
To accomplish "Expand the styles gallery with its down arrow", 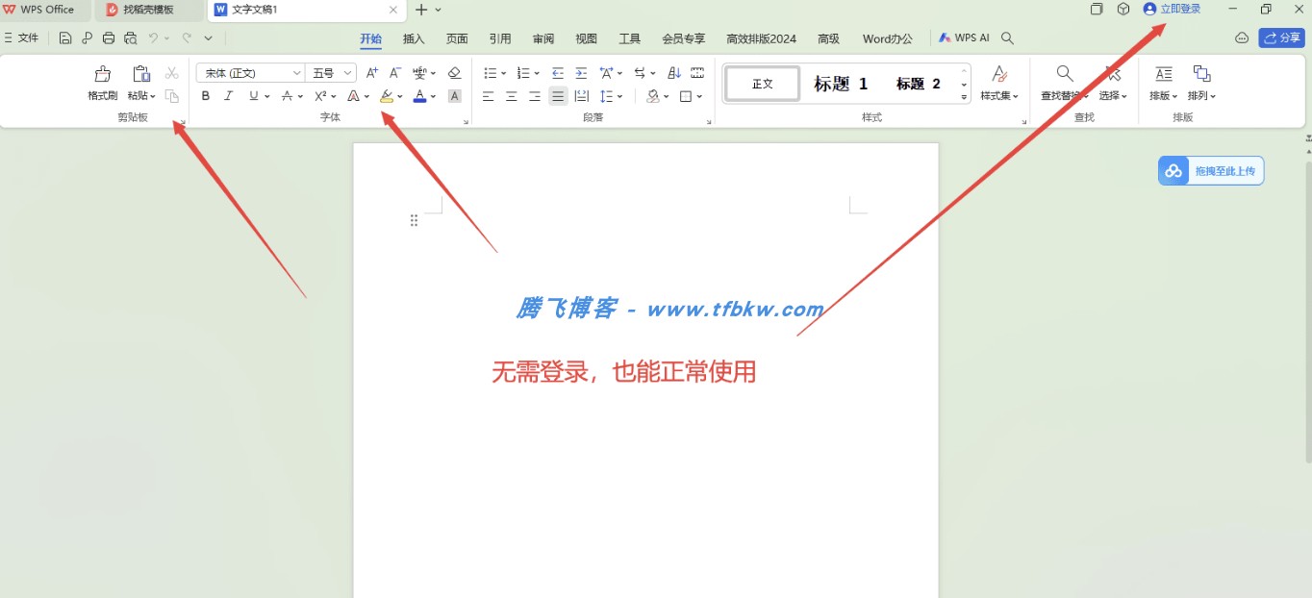I will coord(964,97).
